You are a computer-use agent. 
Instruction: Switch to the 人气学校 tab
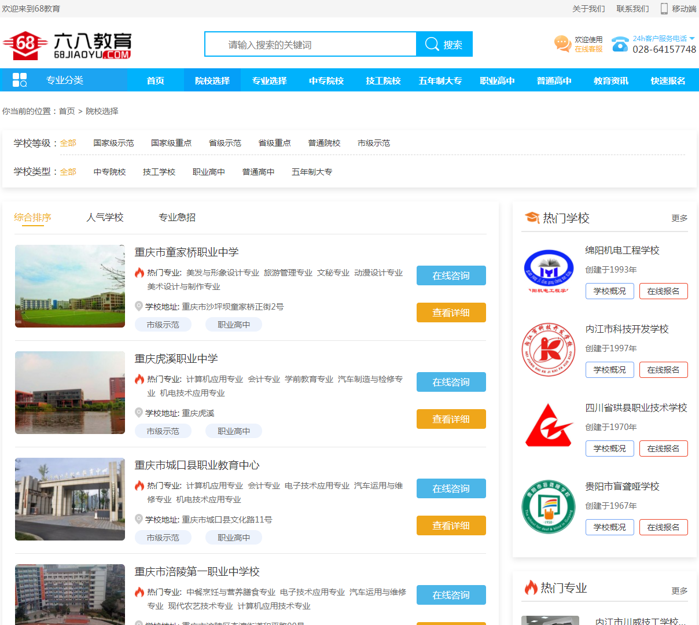click(105, 218)
